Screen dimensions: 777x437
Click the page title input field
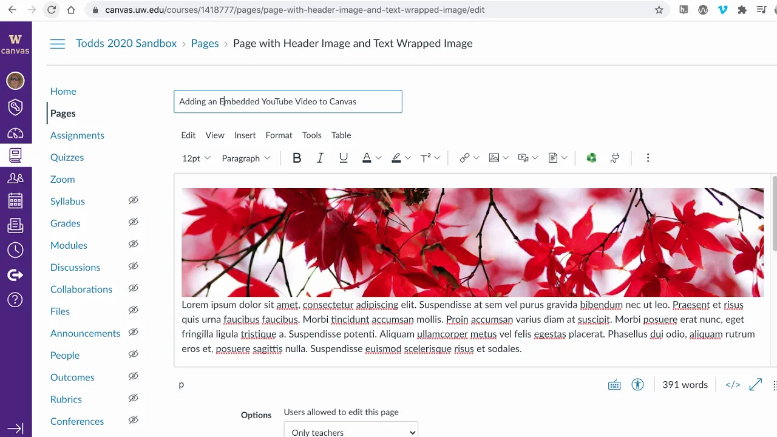288,101
